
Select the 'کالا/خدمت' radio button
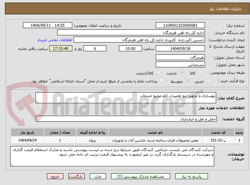pyautogui.click(x=158, y=73)
